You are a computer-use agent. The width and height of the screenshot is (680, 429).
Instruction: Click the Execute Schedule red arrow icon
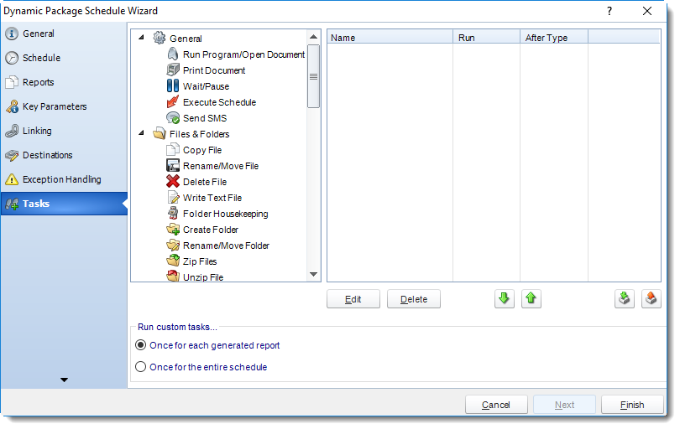coord(173,101)
